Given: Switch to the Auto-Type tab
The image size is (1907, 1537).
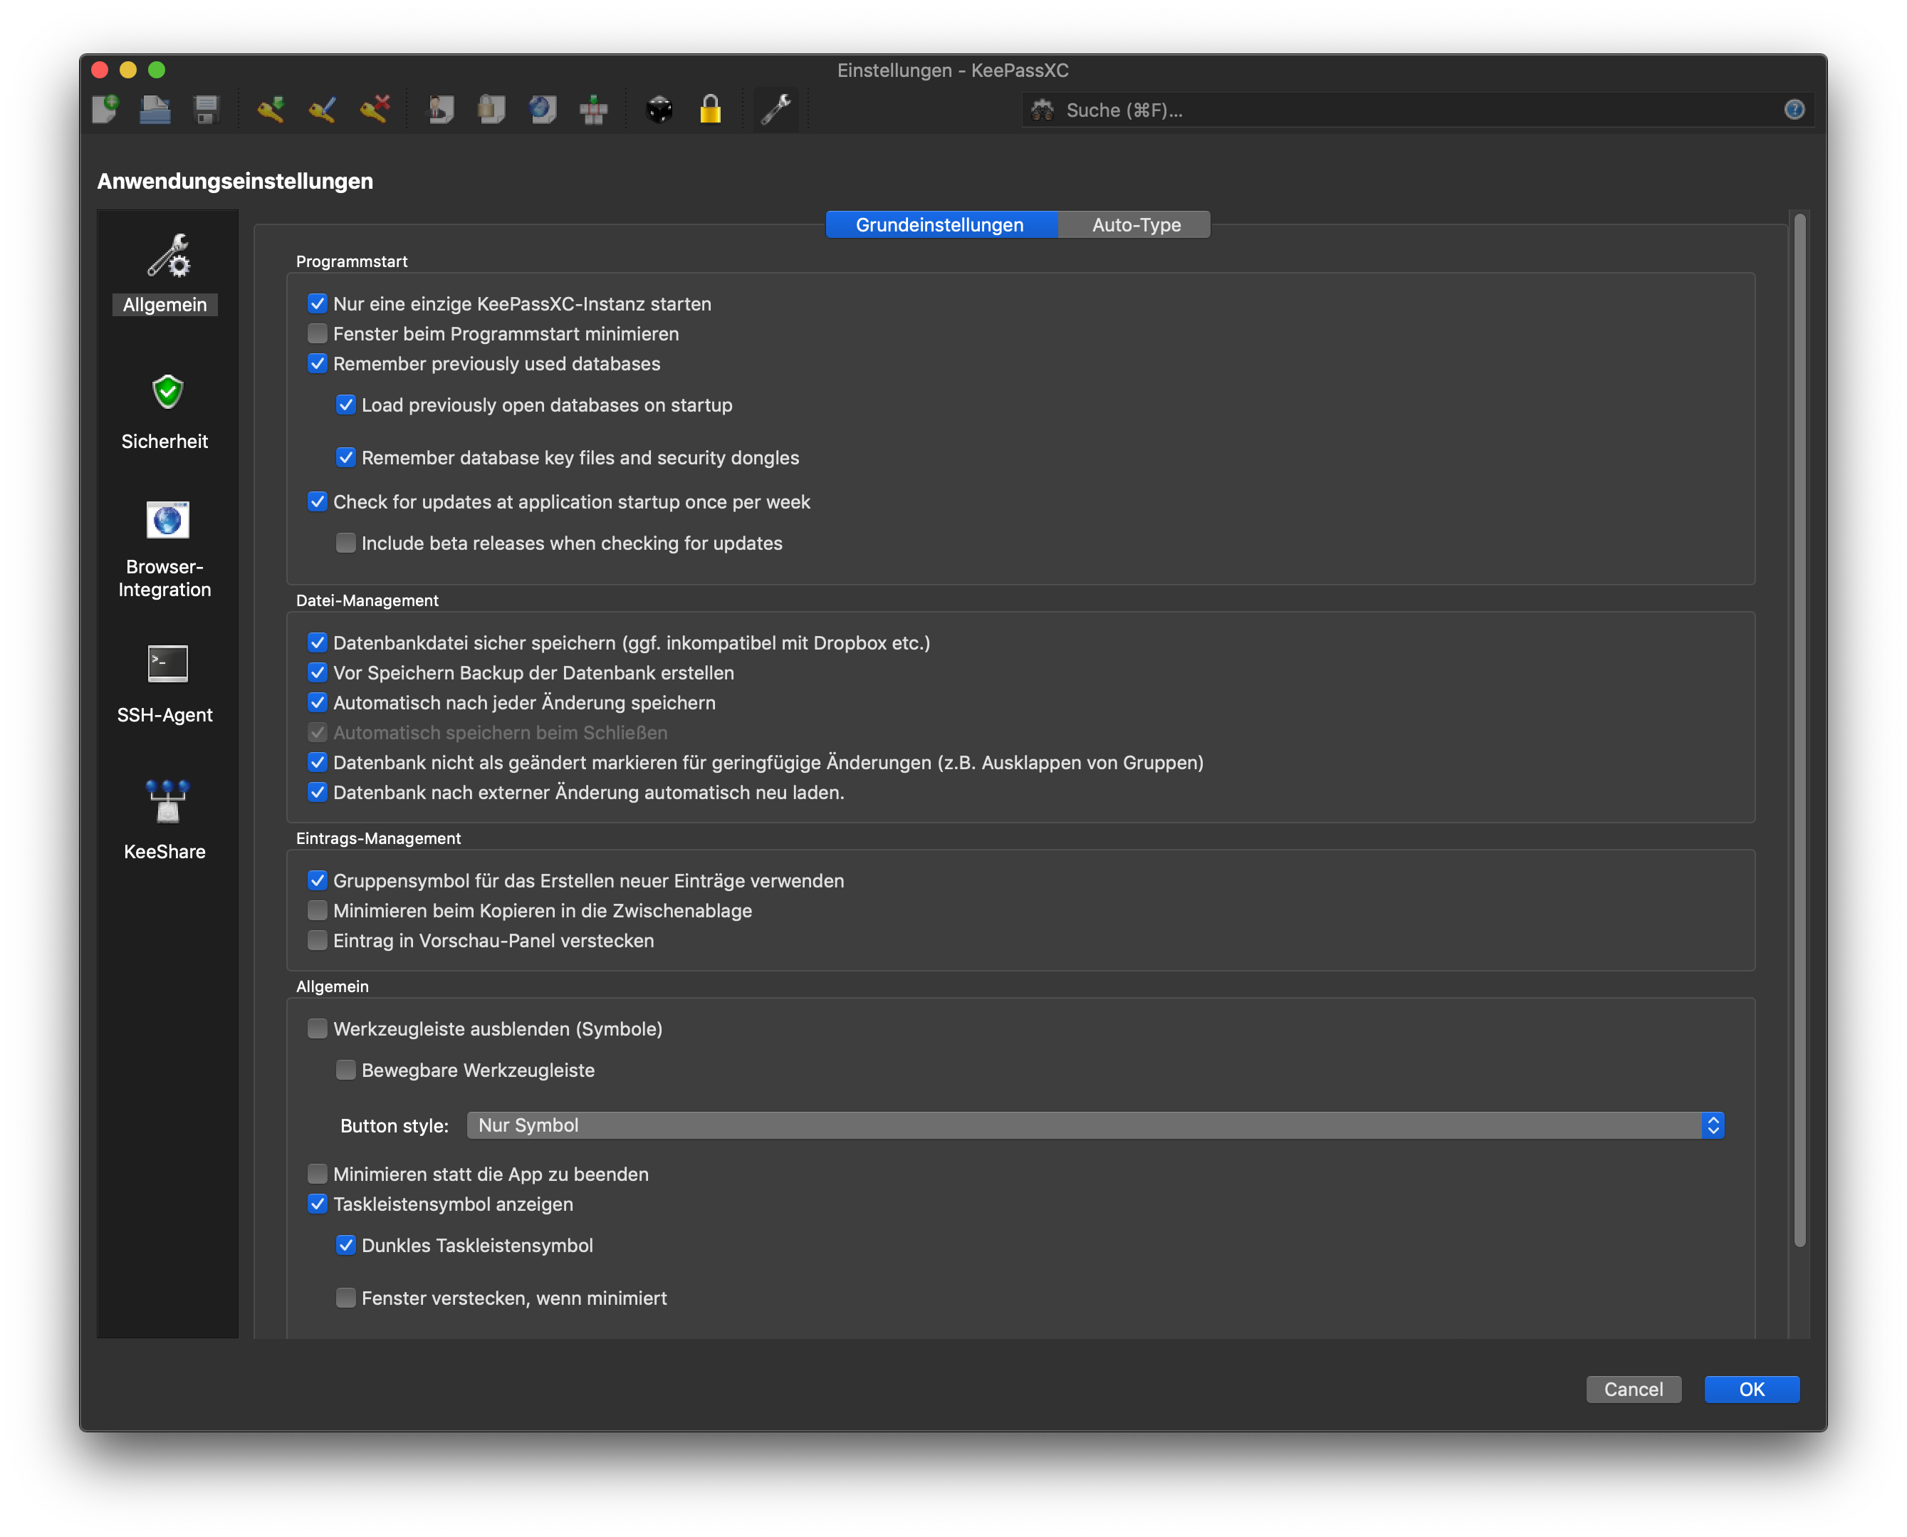Looking at the screenshot, I should [x=1134, y=224].
